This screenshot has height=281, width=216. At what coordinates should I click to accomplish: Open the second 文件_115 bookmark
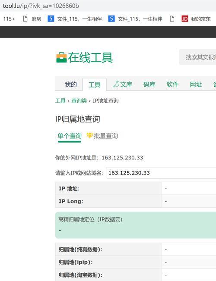(140, 19)
